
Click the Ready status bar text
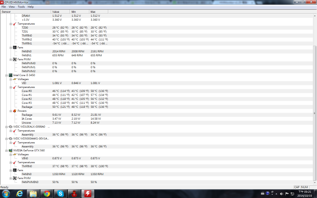pos(4,187)
